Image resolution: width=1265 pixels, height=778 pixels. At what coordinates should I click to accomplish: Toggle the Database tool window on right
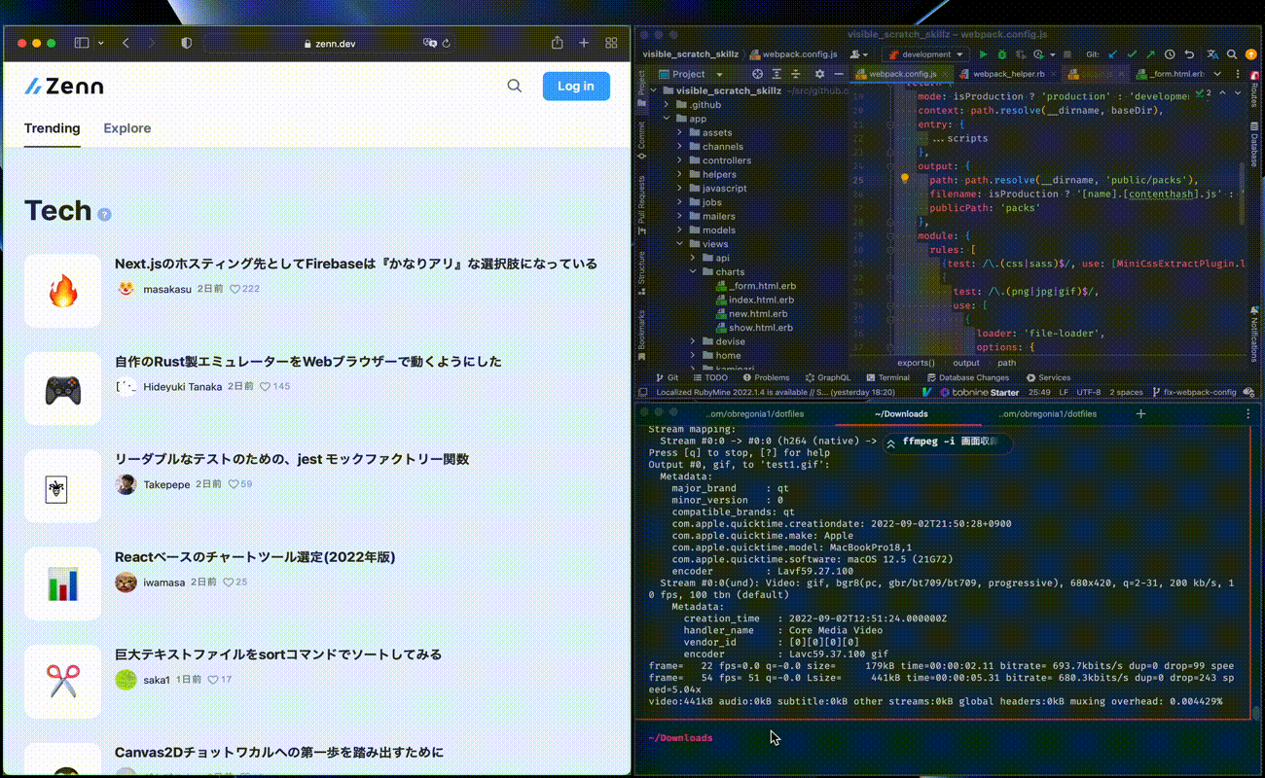(x=1253, y=144)
